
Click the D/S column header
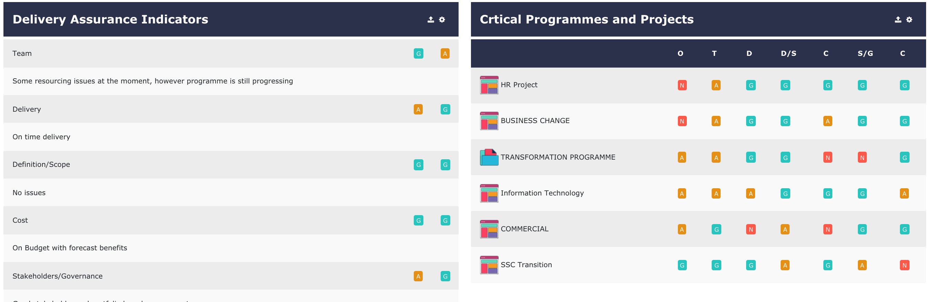(789, 53)
